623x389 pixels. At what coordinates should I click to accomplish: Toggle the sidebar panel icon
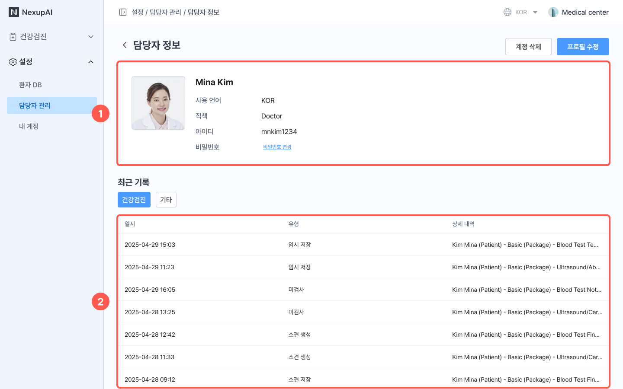pos(123,12)
